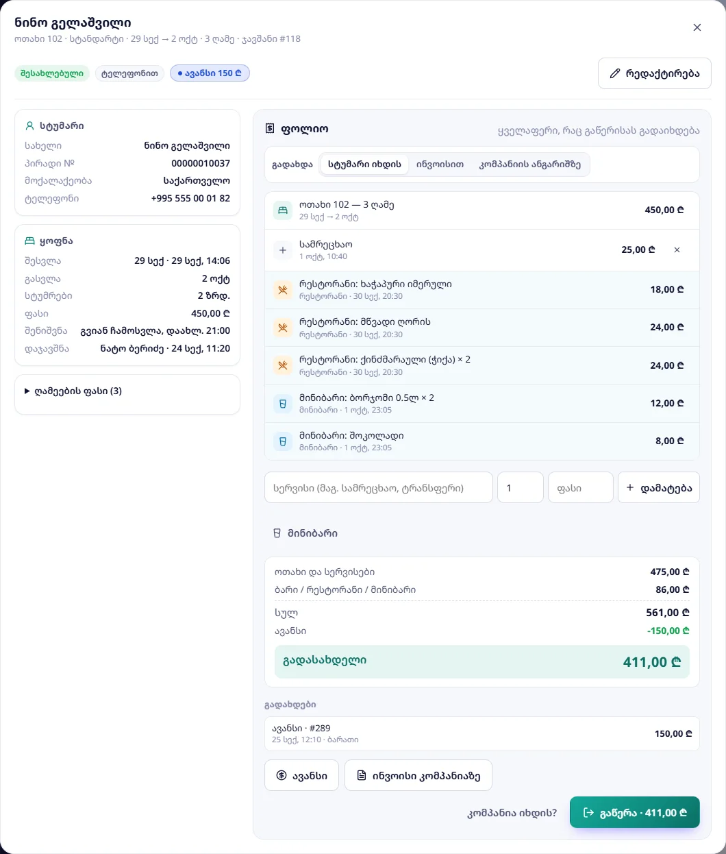Viewport: 726px width, 854px height.
Task: Click the შესახლებული status badge
Action: (x=52, y=73)
